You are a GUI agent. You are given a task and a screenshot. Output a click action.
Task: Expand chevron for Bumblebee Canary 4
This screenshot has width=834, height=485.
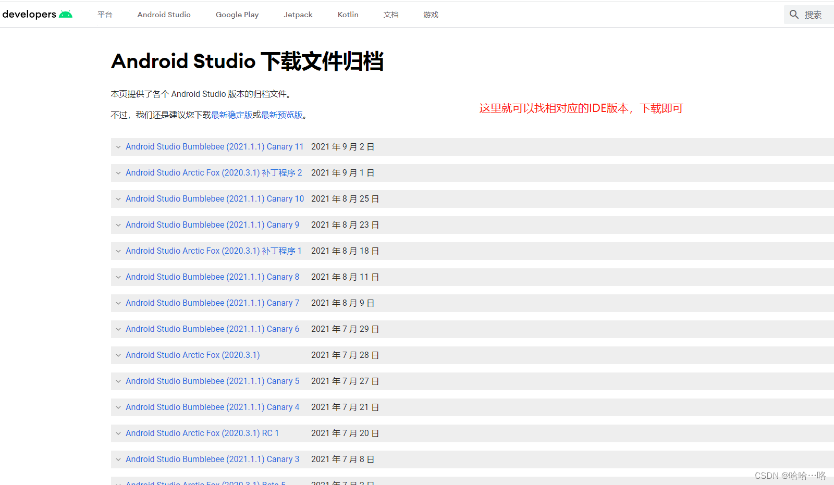pos(118,407)
